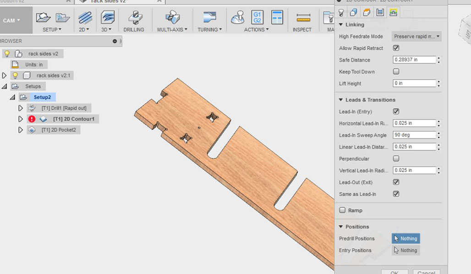Click the Drilling tool icon
This screenshot has width=471, height=274.
pyautogui.click(x=135, y=18)
